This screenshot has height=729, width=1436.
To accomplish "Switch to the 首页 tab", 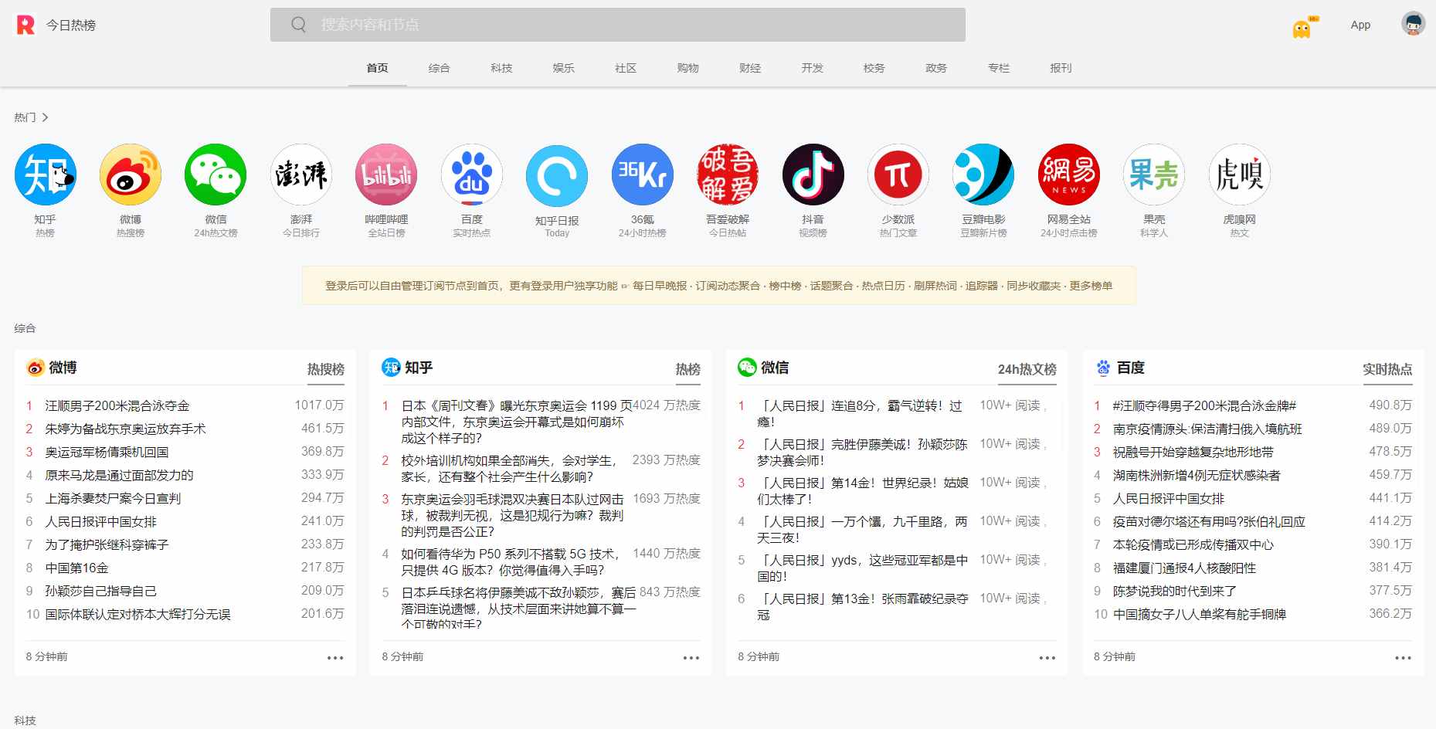I will click(x=377, y=68).
